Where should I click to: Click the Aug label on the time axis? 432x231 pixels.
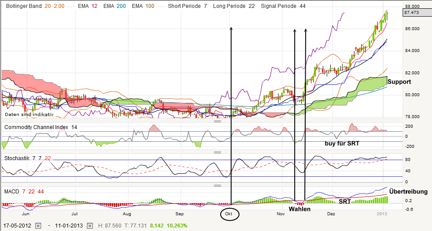tap(127, 213)
